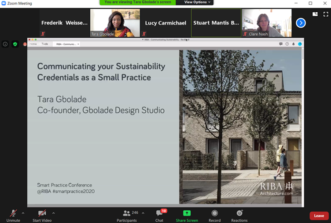
Task: Click the slide title 'Communicating your Sustainability'
Action: tap(101, 66)
